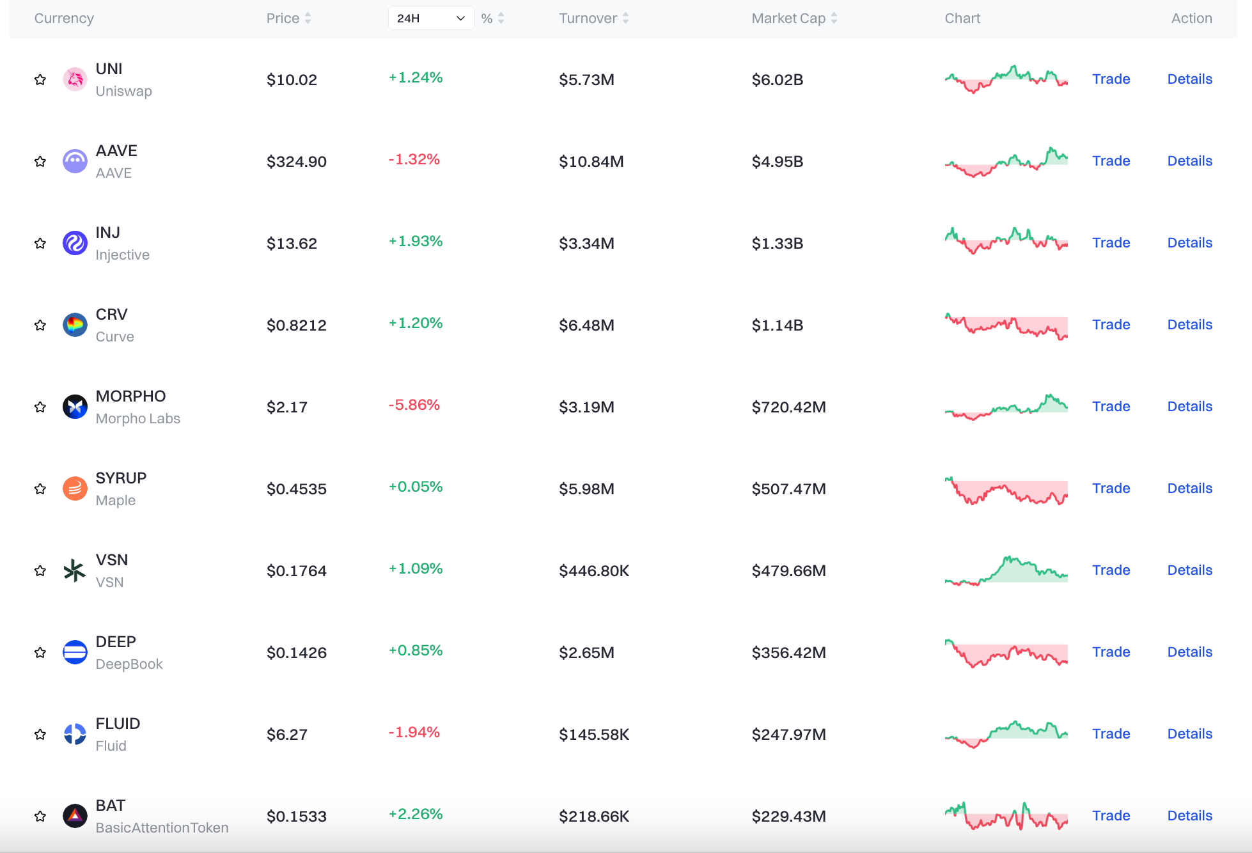The image size is (1252, 853).
Task: Click the VSN price sparkline chart
Action: (1006, 570)
